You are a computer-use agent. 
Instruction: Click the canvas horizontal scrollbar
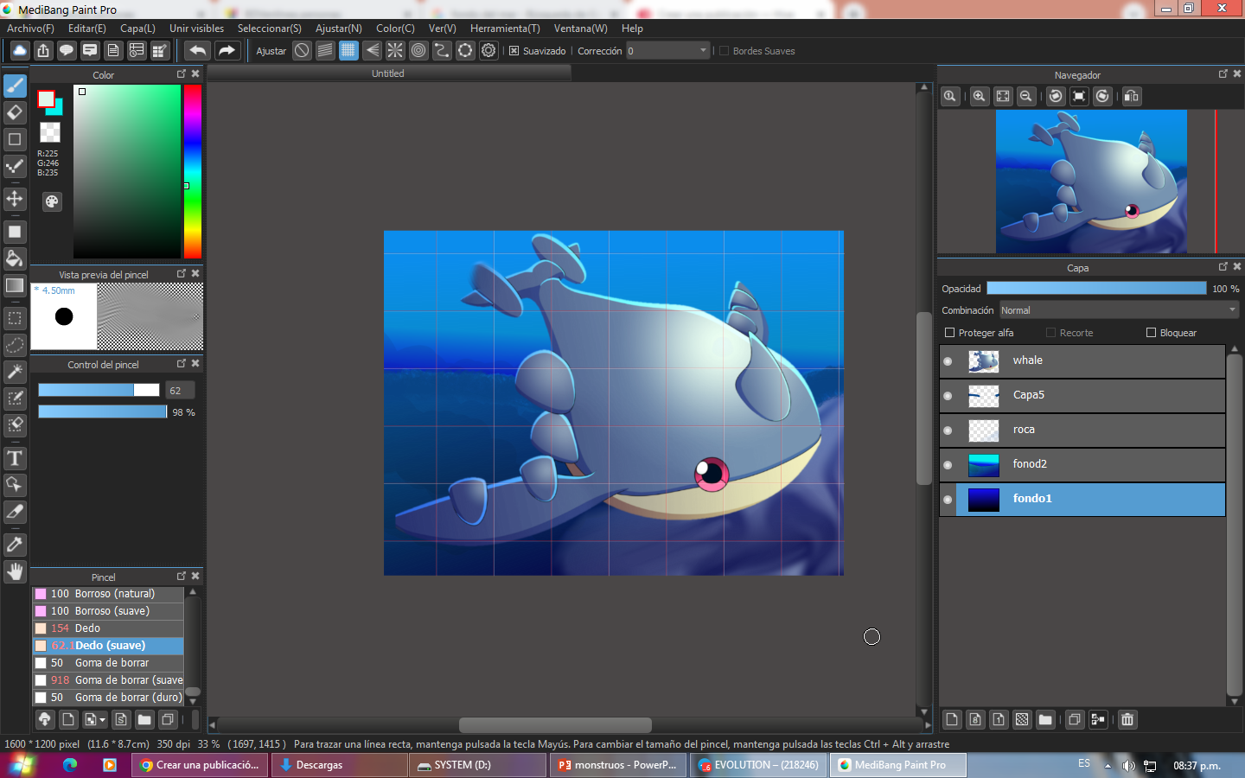coord(555,724)
